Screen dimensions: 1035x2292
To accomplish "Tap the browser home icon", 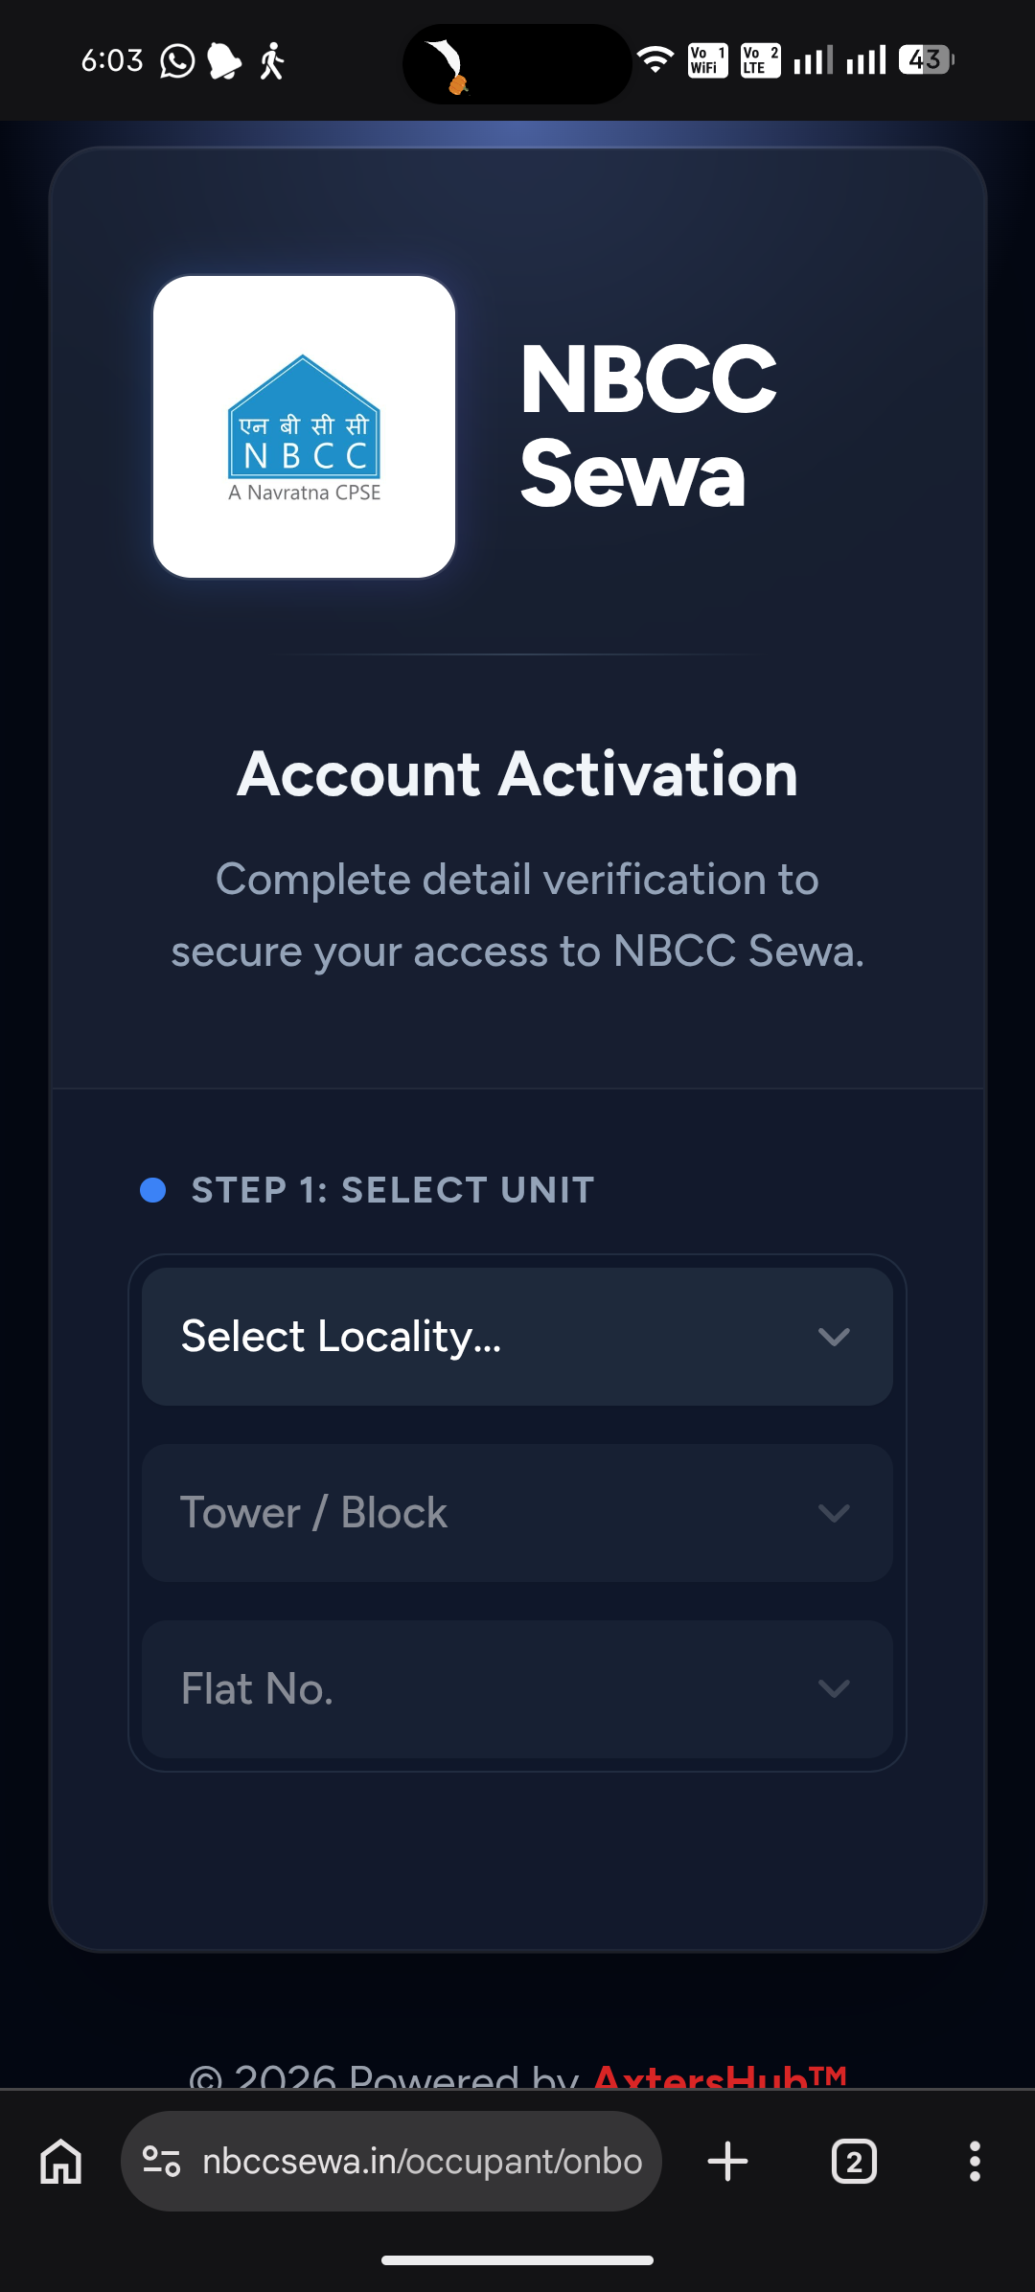I will pos(61,2162).
